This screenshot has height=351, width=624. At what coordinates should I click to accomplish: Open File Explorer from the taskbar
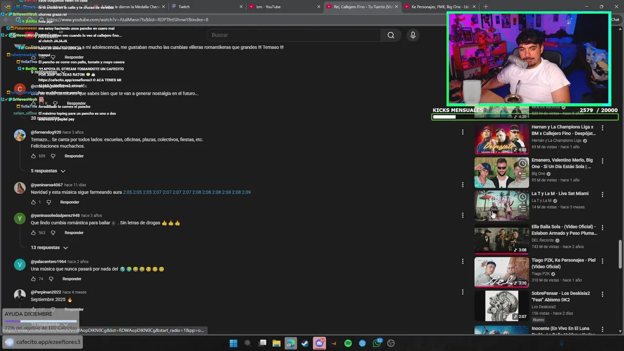276,343
